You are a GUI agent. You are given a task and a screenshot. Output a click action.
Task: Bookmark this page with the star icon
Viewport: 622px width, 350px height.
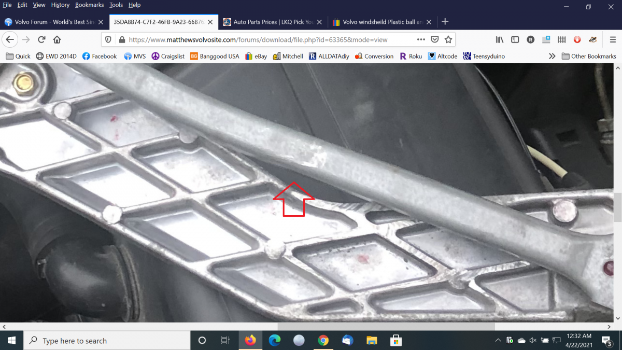[x=448, y=39]
